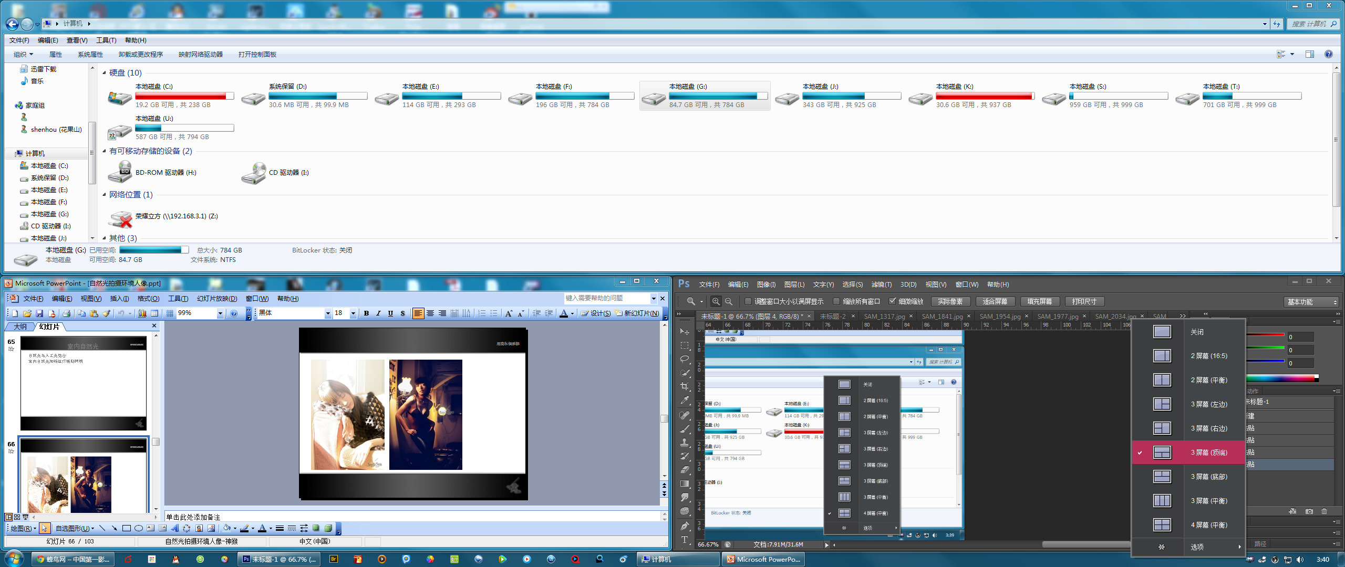
Task: Click the Underline button in PowerPoint
Action: point(390,313)
